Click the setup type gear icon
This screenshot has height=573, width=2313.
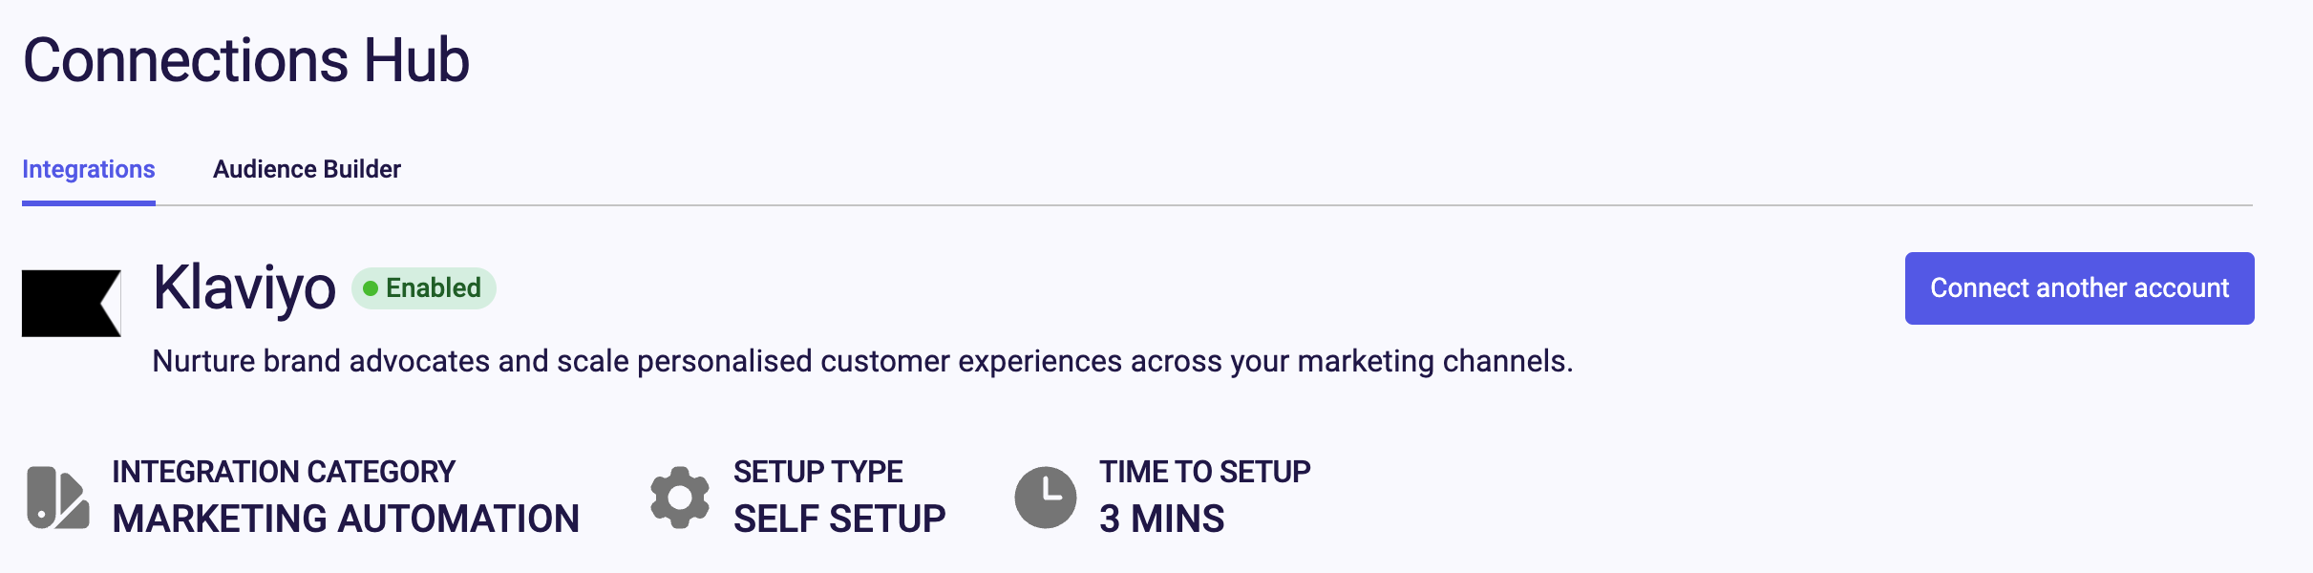[680, 498]
